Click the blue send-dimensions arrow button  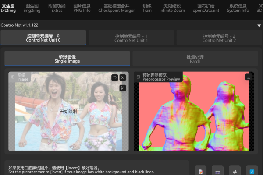click(252, 171)
